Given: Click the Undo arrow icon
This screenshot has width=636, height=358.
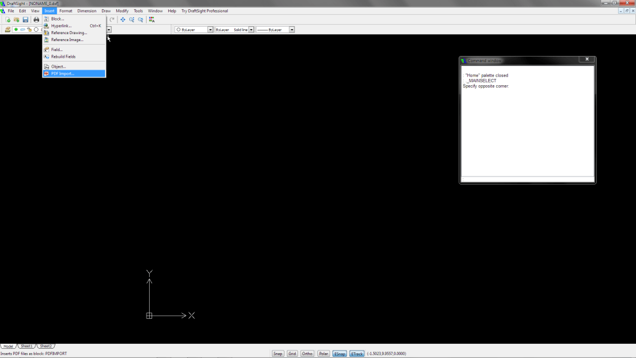Looking at the screenshot, I should click(x=112, y=19).
